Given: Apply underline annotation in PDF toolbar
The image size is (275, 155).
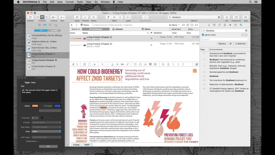Looking at the screenshot, I should (112, 65).
